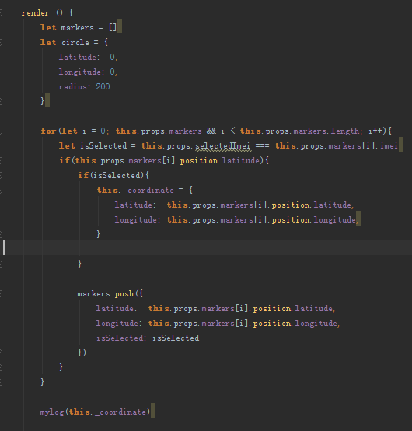Collapse the fold marker beside render ()
This screenshot has height=431, width=412.
[x=1, y=12]
